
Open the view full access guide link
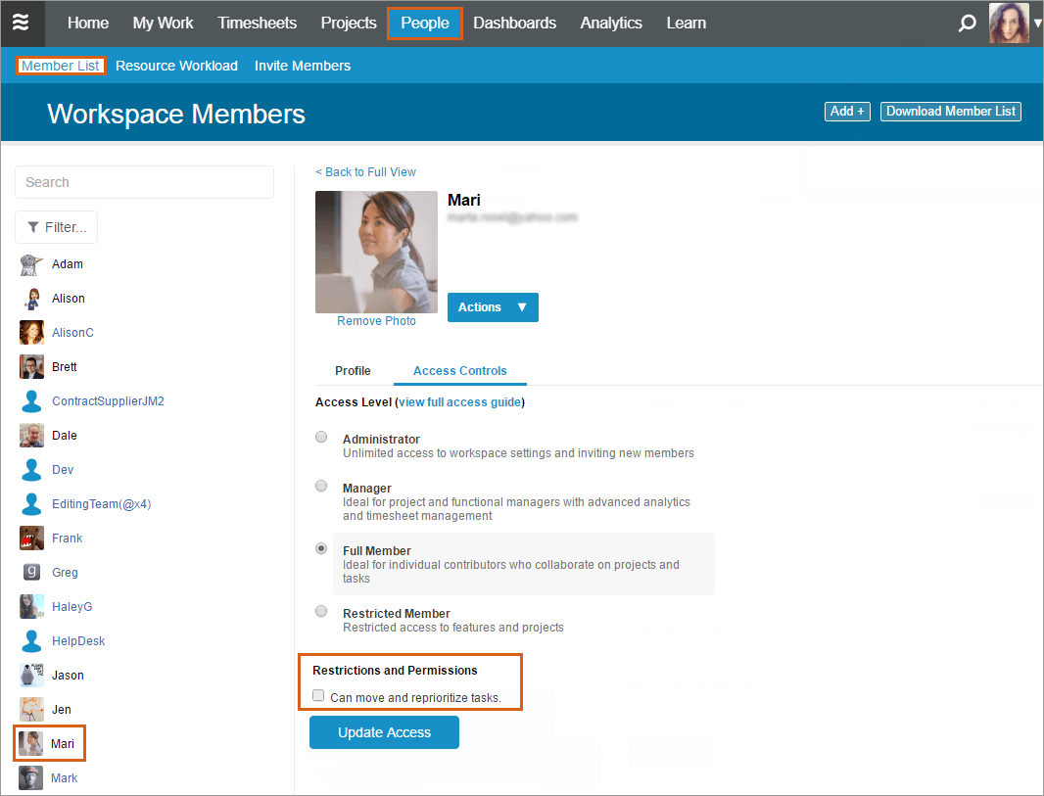460,402
